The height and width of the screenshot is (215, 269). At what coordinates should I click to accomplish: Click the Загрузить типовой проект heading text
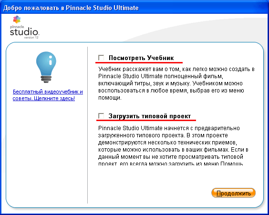tap(150, 116)
